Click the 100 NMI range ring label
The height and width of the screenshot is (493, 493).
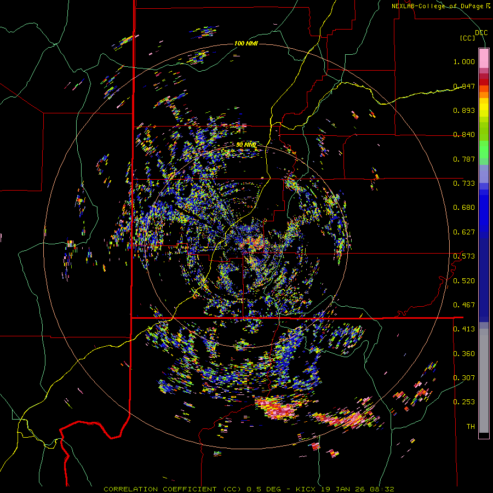[x=246, y=43]
